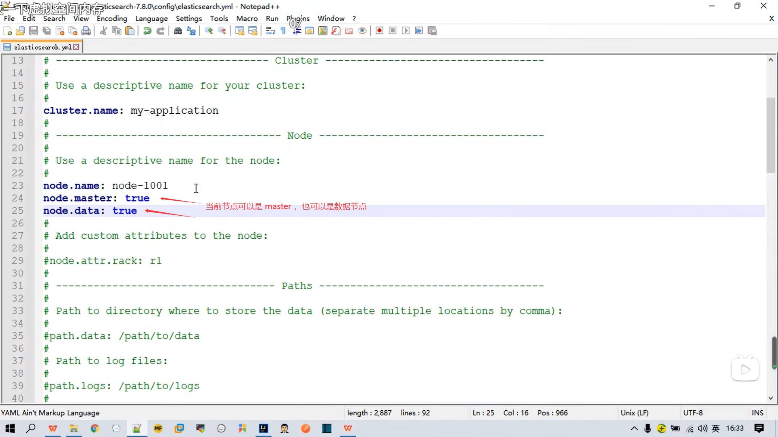Click the vertical scrollbar thumb
Image resolution: width=778 pixels, height=437 pixels.
[770, 136]
